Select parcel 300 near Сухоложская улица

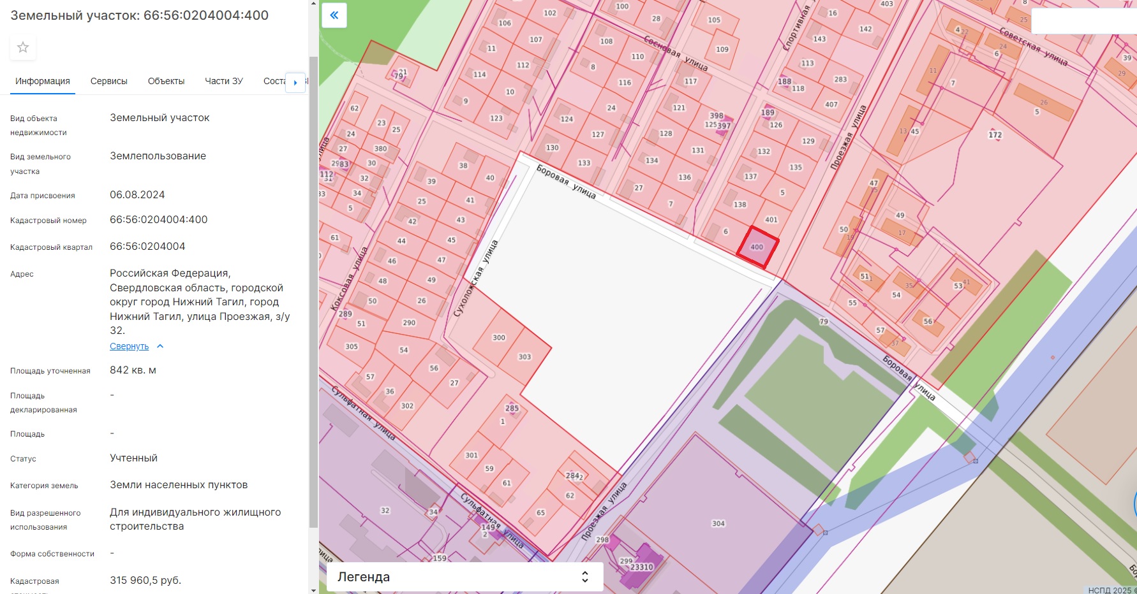tap(499, 338)
